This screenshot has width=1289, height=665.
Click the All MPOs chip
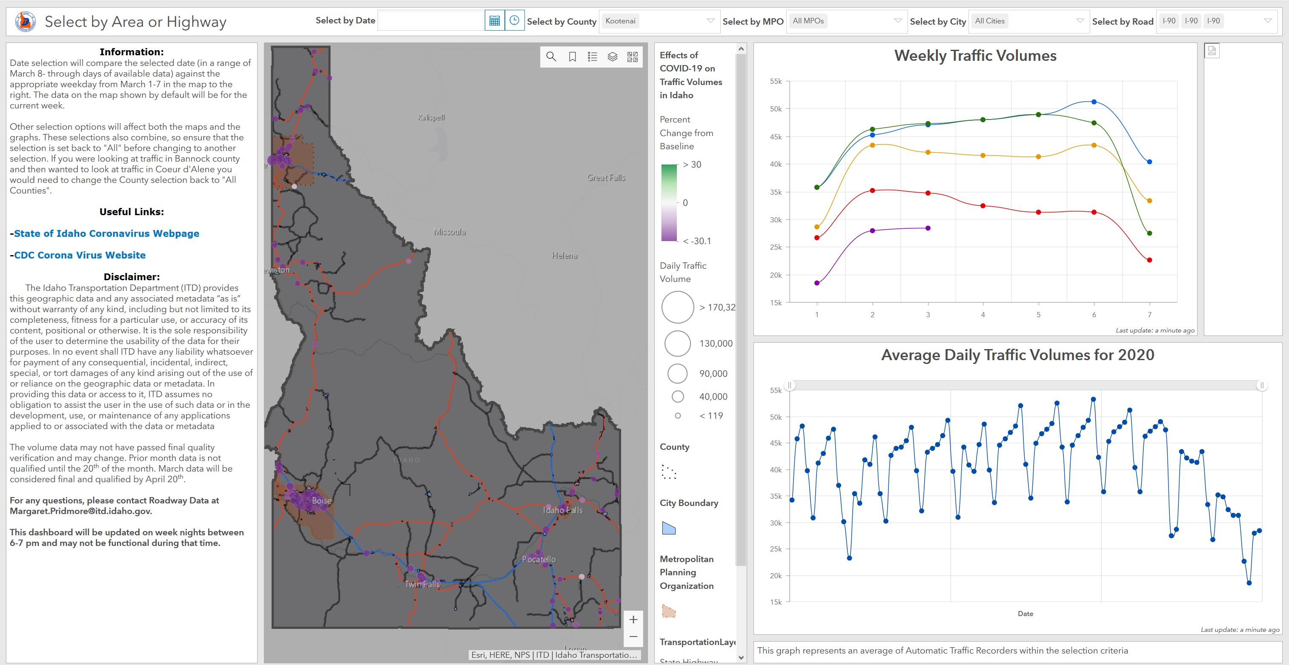point(808,21)
